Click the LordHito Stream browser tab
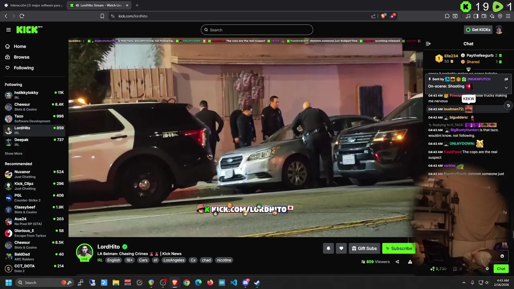The image size is (514, 289). point(99,5)
